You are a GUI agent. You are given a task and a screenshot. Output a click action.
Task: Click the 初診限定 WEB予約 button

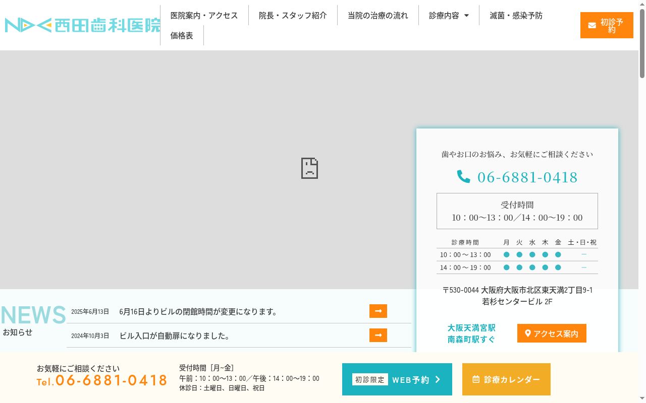click(397, 379)
